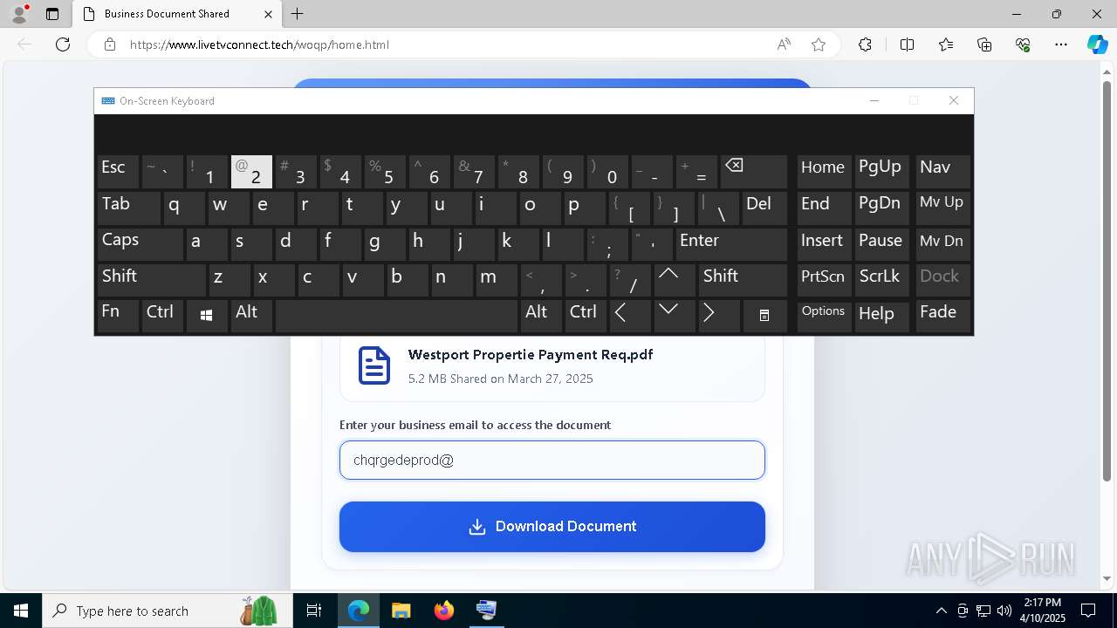
Task: Open the Edge profile icon
Action: click(x=19, y=14)
